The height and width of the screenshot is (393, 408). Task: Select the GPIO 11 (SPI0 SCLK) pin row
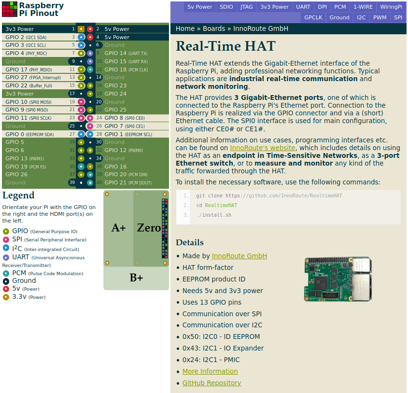39,118
